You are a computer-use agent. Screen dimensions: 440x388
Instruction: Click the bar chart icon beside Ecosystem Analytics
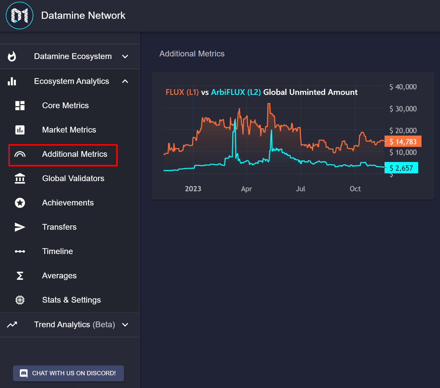tap(12, 81)
